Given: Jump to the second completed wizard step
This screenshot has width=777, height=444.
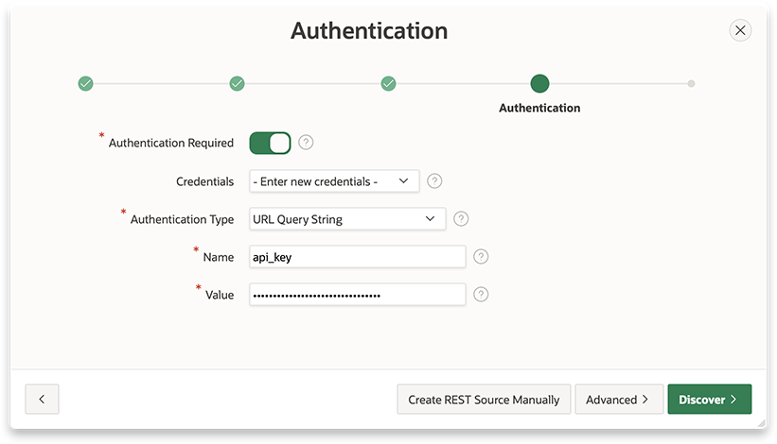Looking at the screenshot, I should click(237, 84).
